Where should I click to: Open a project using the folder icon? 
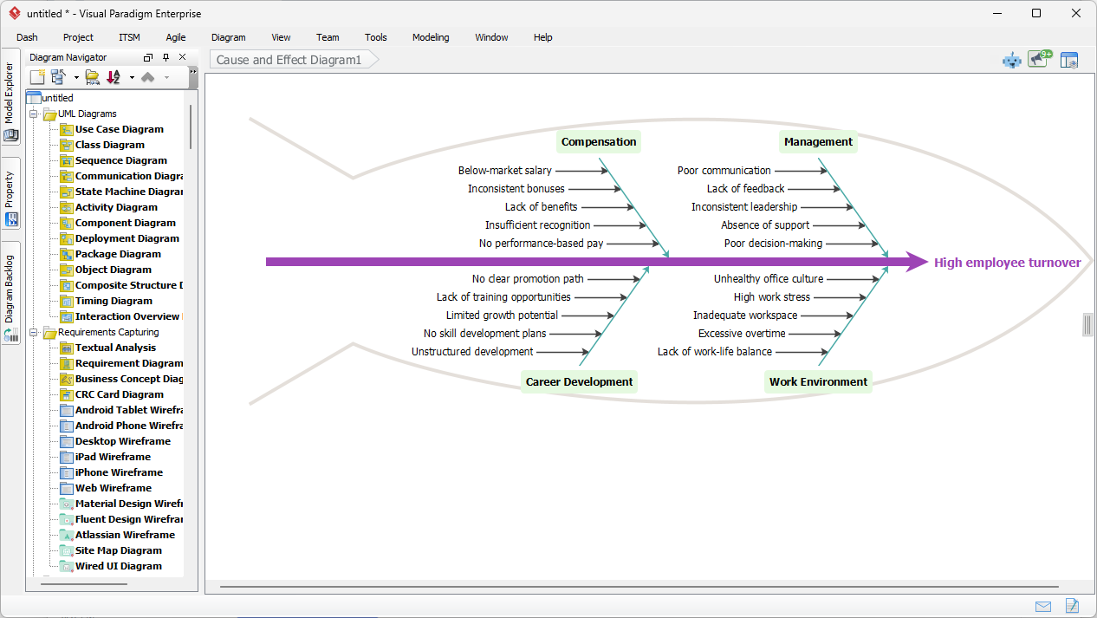coord(92,76)
